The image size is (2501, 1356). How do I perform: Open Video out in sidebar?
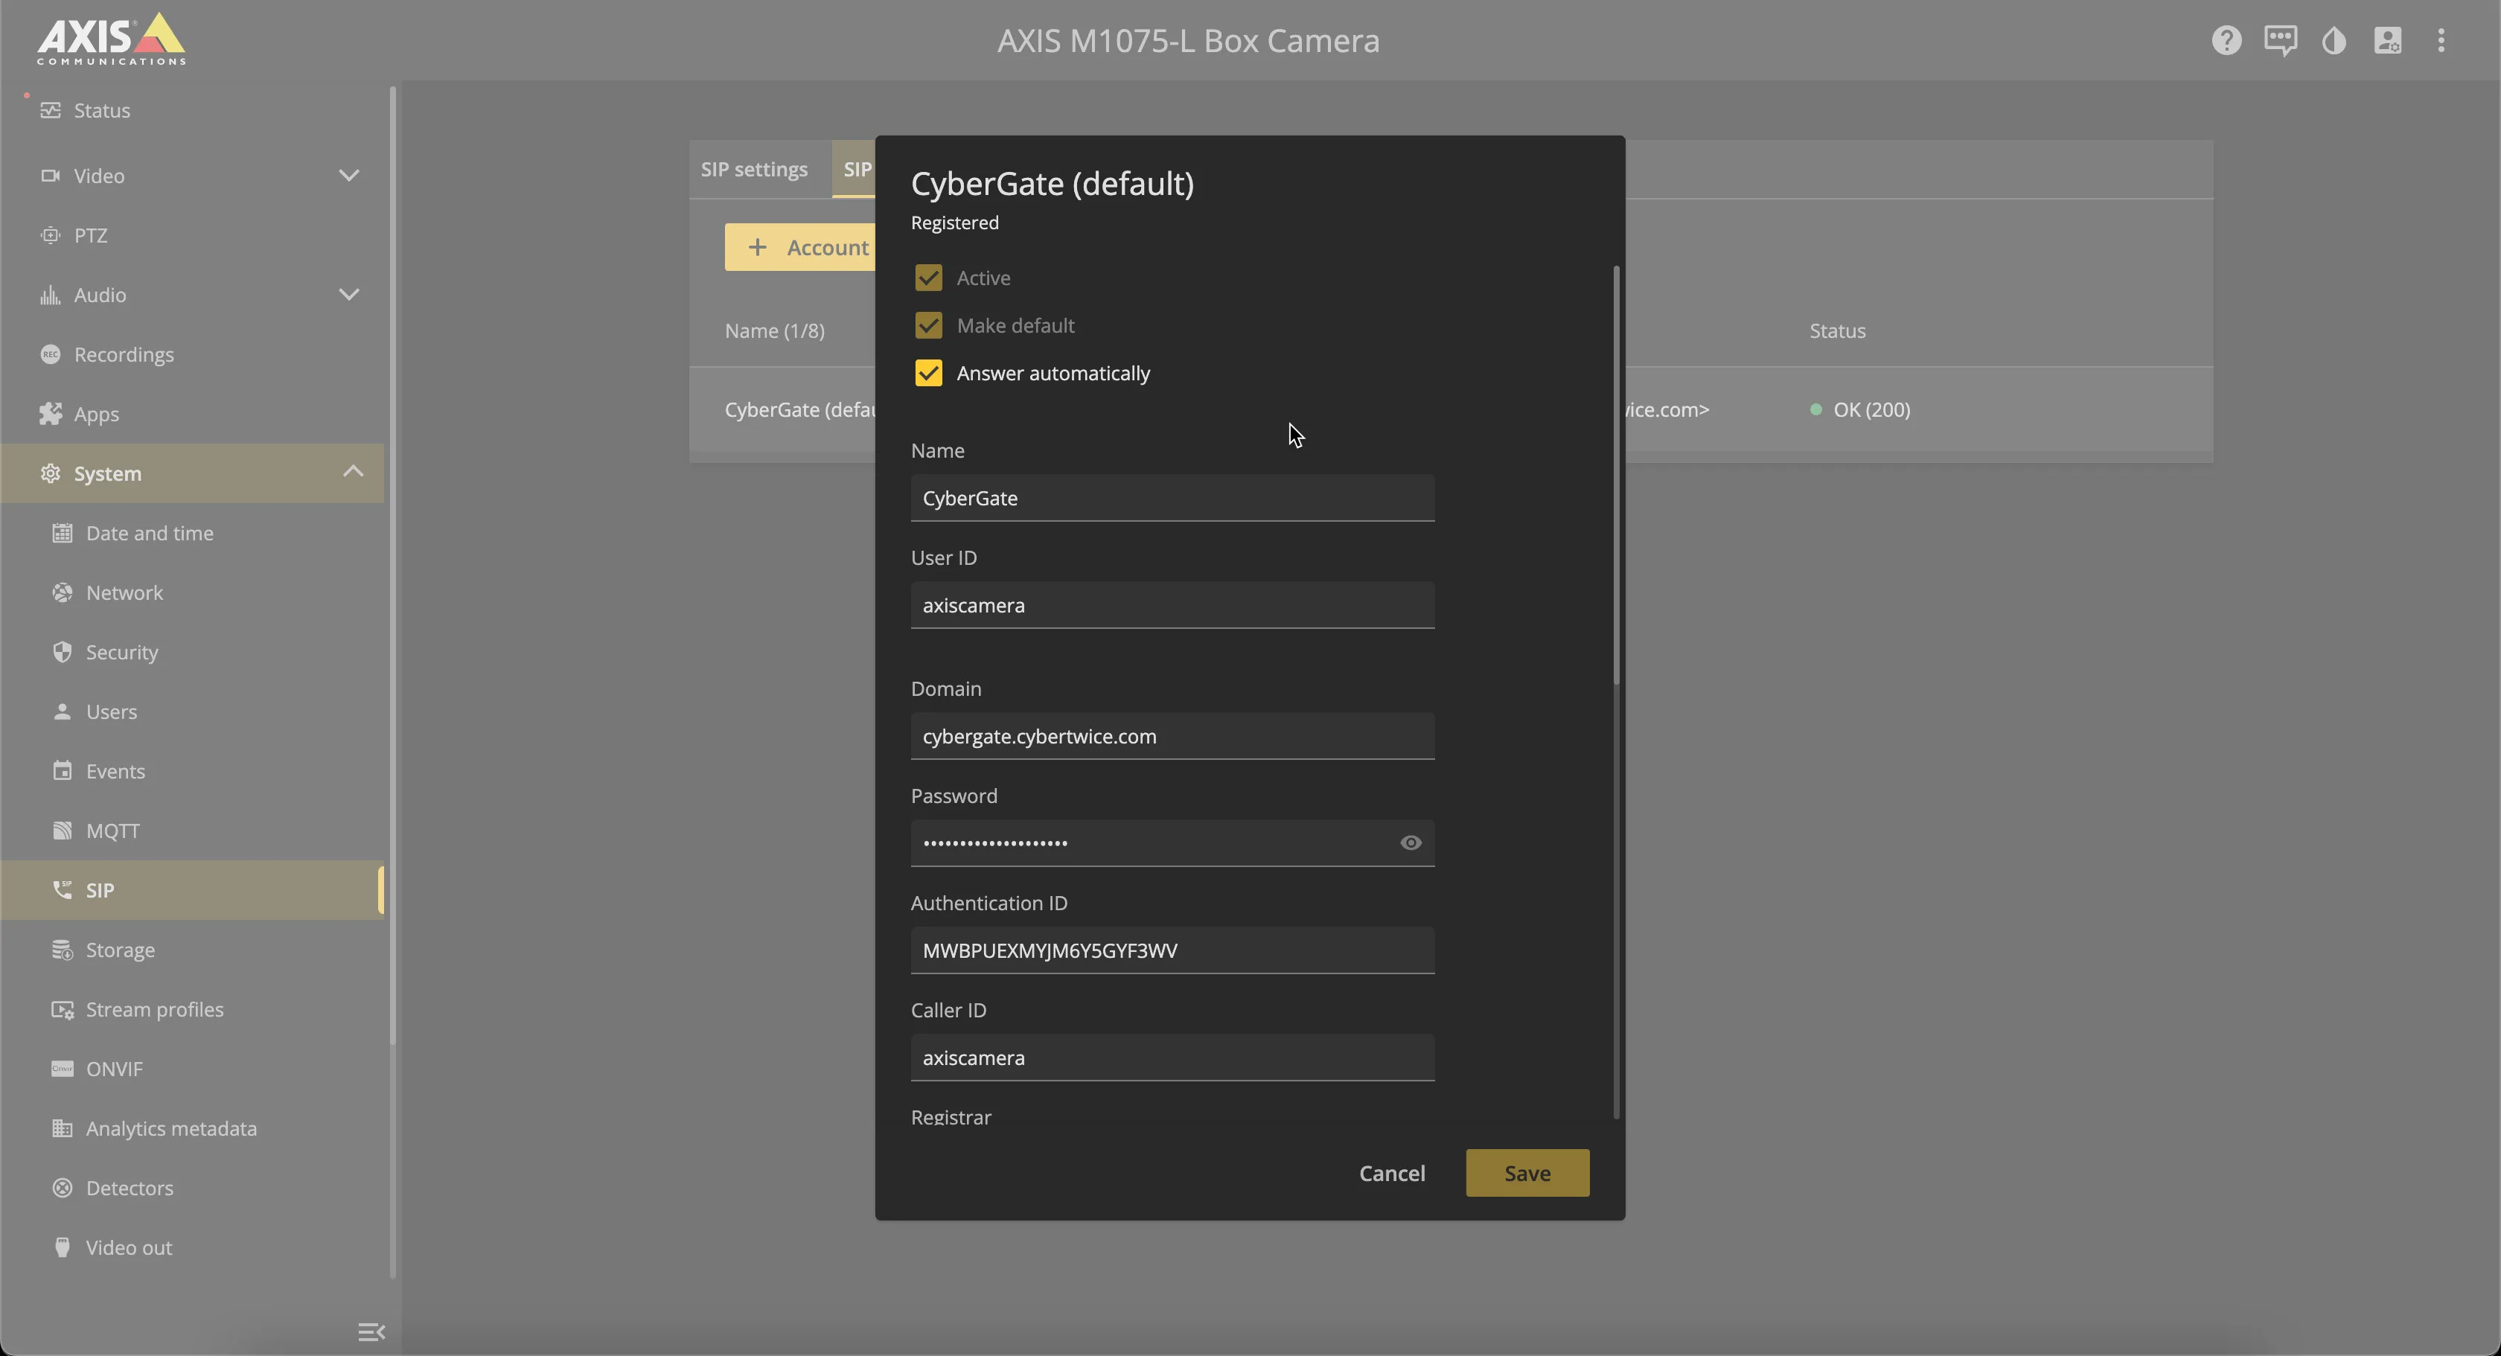(x=192, y=1247)
